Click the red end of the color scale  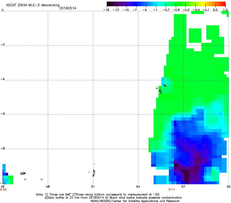coord(223,4)
